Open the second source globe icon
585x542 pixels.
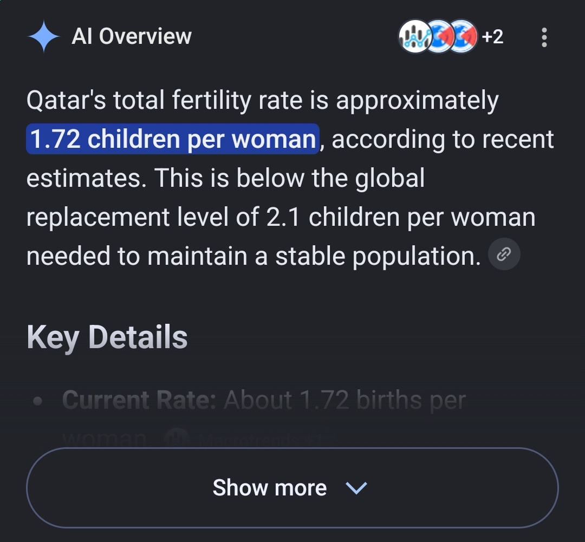(x=439, y=36)
